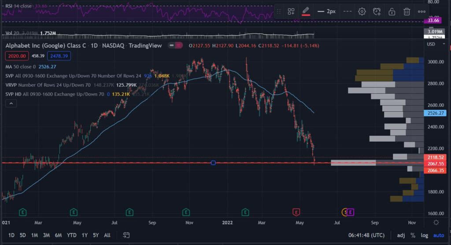Select the 1M time range
The image size is (451, 245).
point(34,235)
